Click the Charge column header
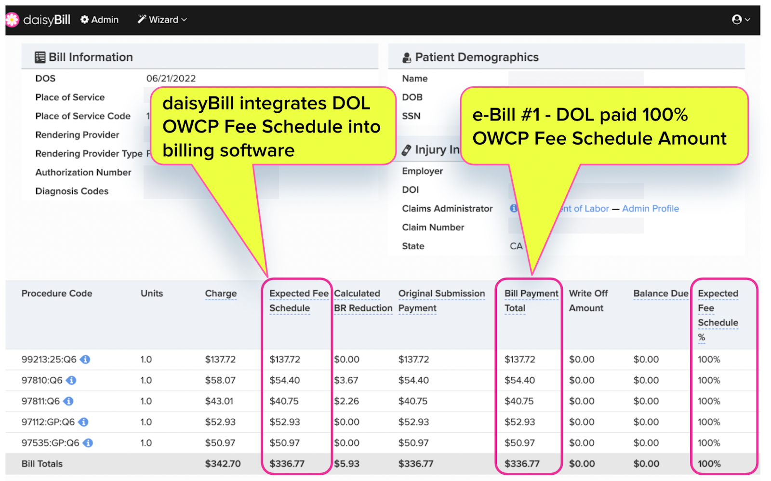This screenshot has height=481, width=771. point(221,294)
